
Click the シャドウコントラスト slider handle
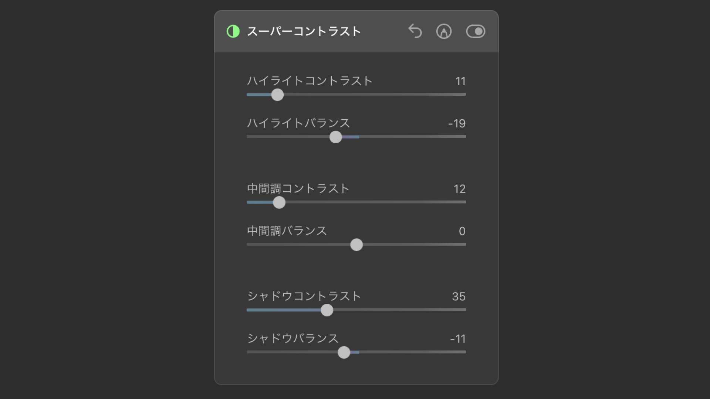[x=327, y=310]
